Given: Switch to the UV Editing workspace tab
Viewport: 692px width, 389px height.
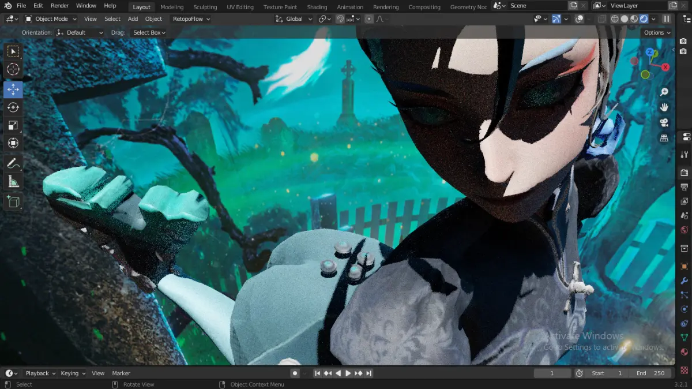Looking at the screenshot, I should click(240, 7).
